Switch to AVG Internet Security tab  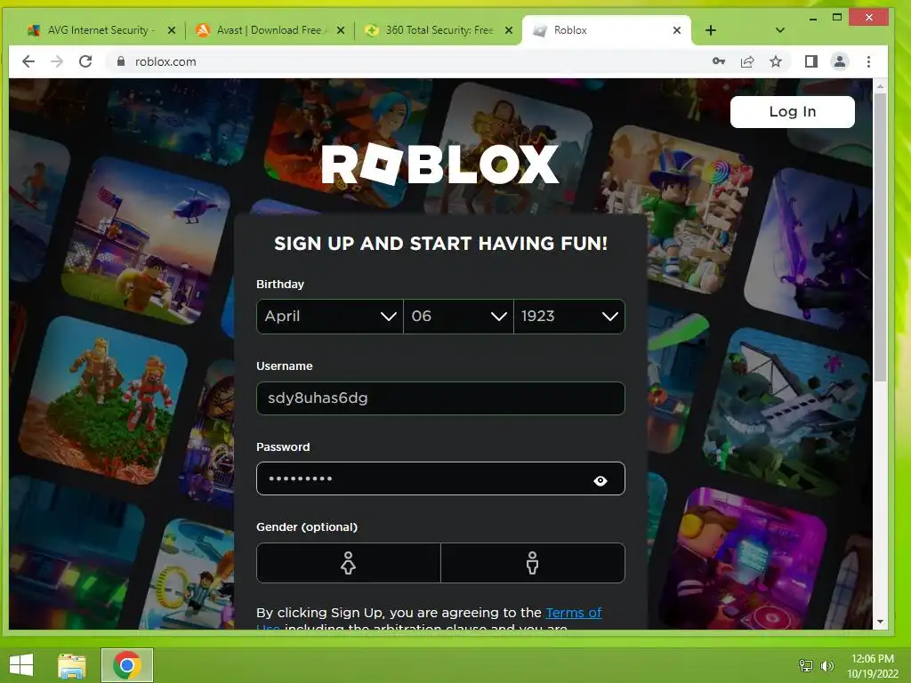pyautogui.click(x=101, y=30)
